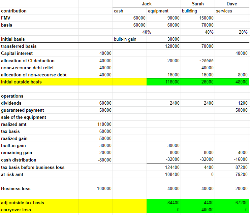Click the 'operations' section label
Image resolution: width=250 pixels, height=215 pixels.
[12, 96]
